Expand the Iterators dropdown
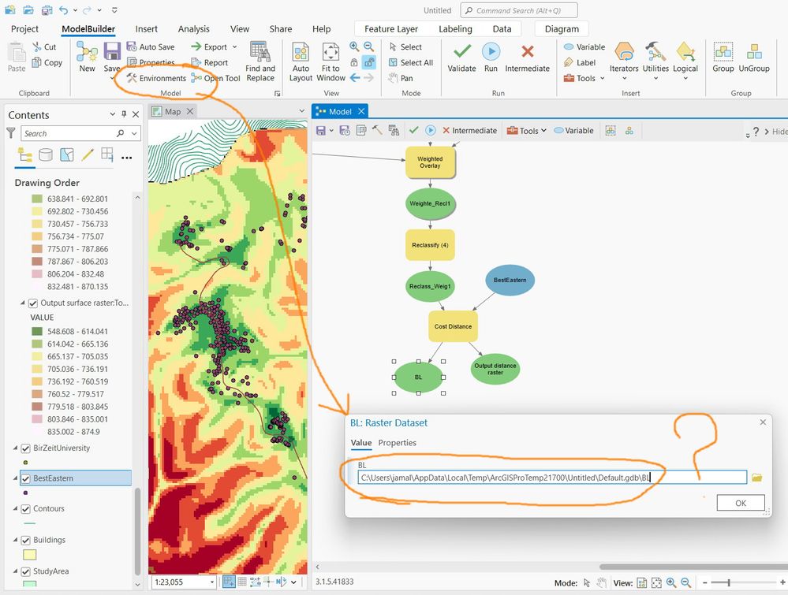 (x=624, y=78)
